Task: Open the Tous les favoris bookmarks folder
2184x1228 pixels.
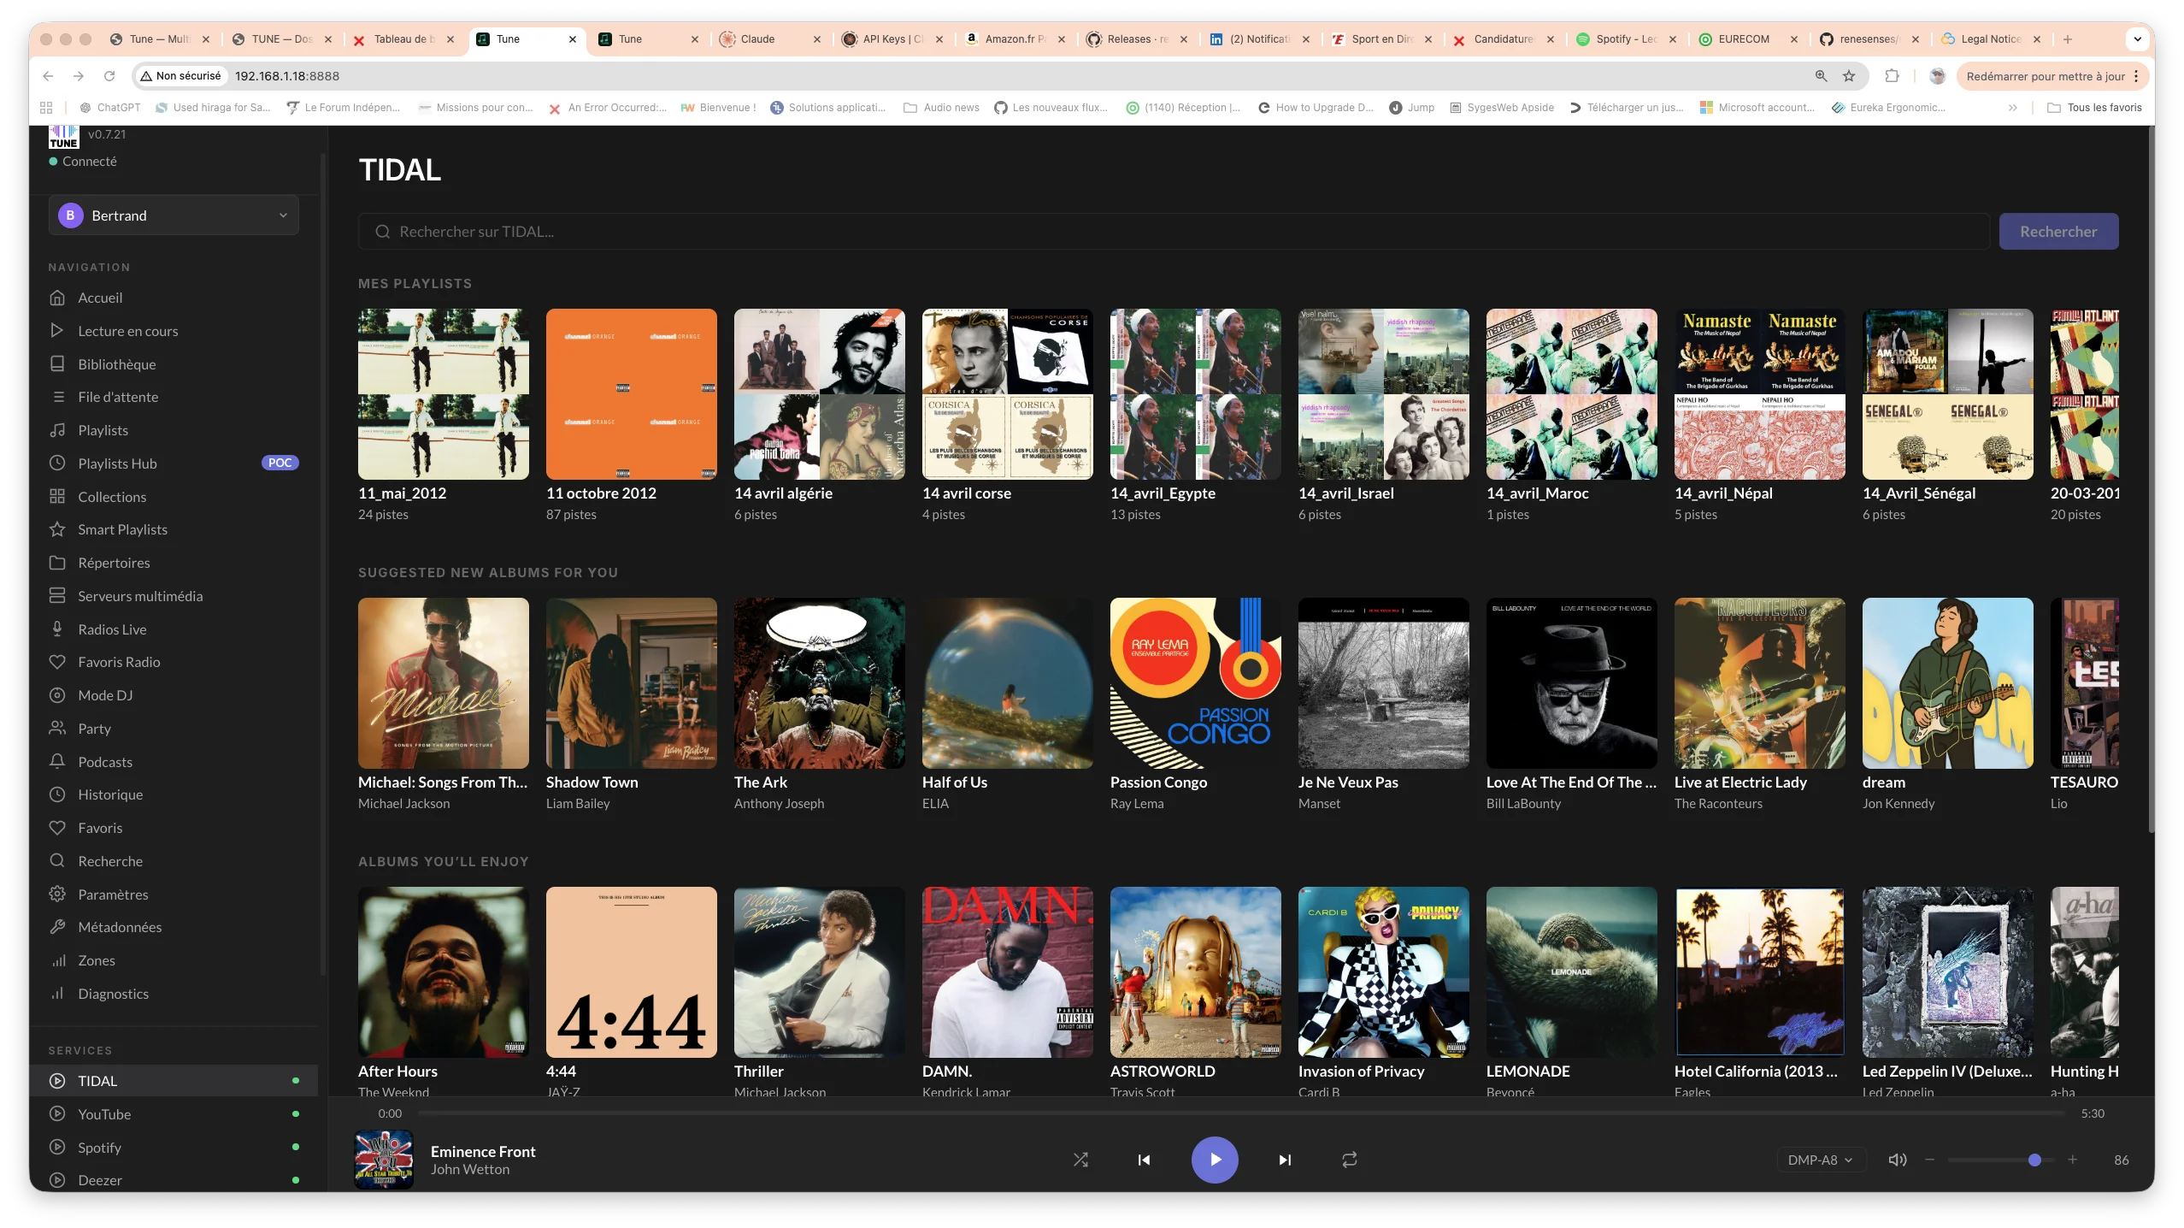Action: tap(2094, 108)
